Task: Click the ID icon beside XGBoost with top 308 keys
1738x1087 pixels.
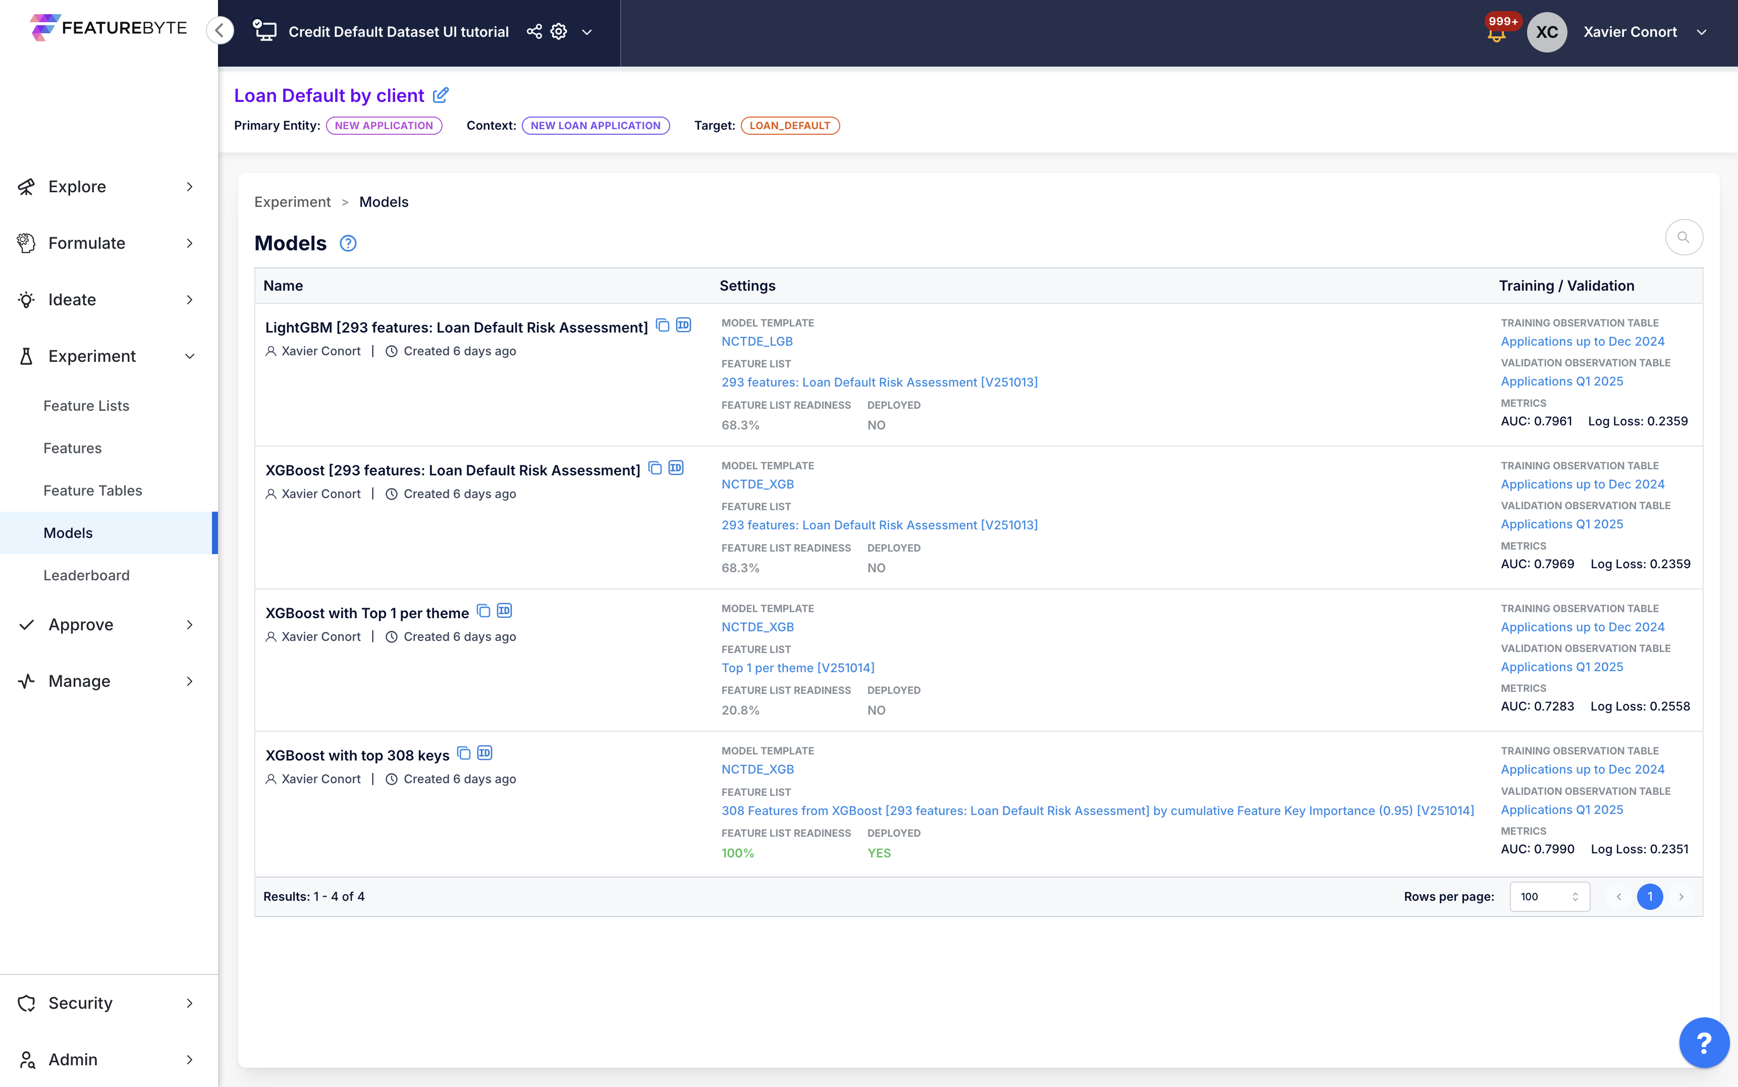Action: click(x=484, y=753)
